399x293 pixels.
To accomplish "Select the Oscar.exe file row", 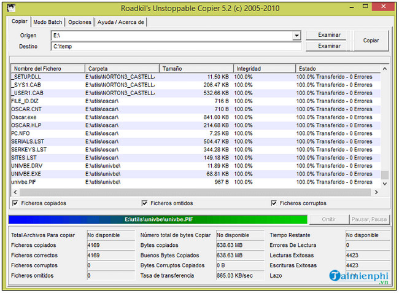I will pyautogui.click(x=196, y=117).
